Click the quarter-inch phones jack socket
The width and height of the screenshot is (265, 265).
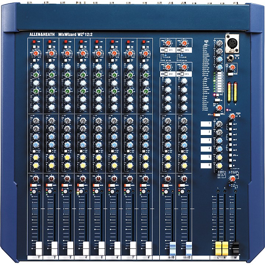(230, 59)
